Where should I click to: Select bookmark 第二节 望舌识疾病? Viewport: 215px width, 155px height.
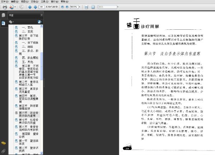click(x=29, y=149)
